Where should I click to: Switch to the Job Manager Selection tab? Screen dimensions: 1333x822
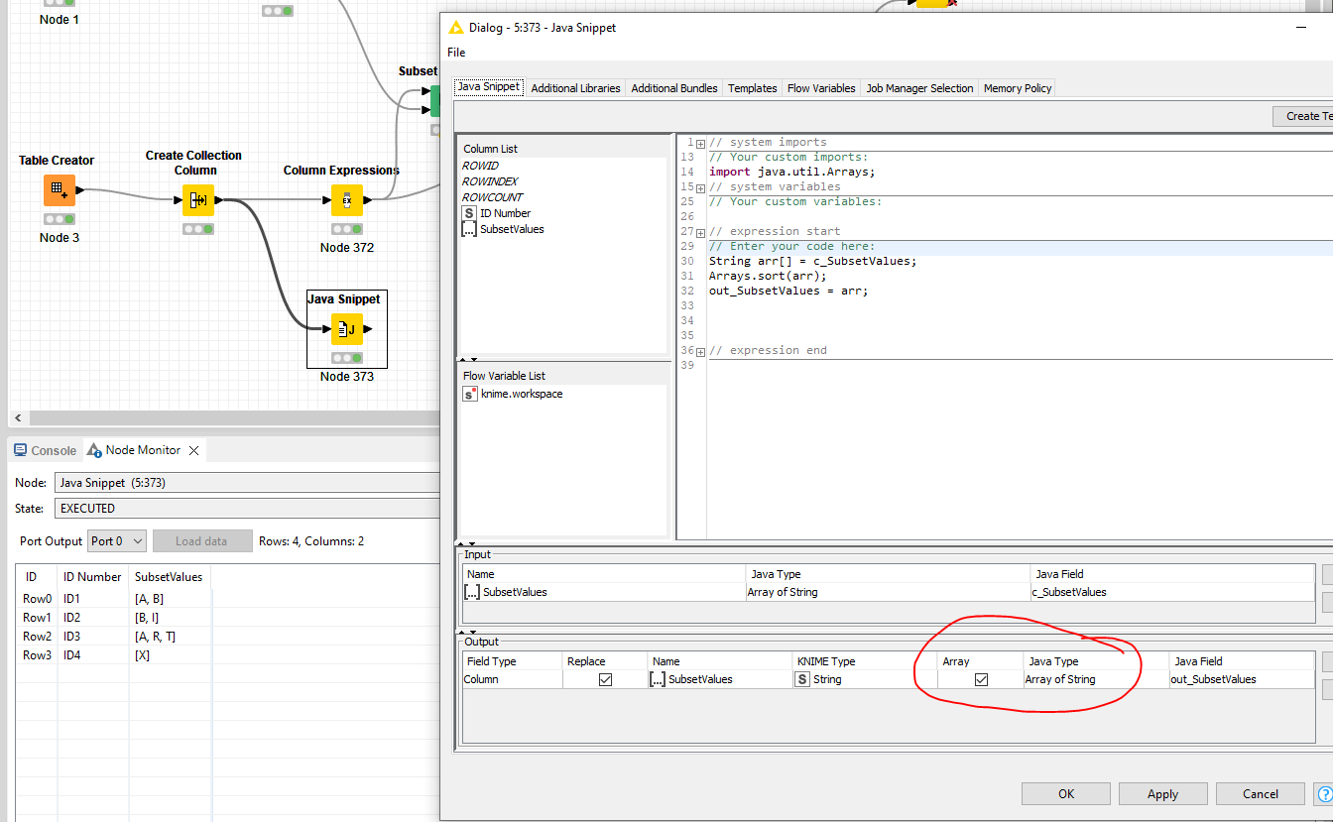click(x=919, y=88)
